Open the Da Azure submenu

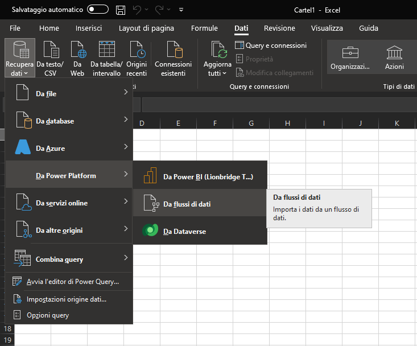(x=69, y=148)
